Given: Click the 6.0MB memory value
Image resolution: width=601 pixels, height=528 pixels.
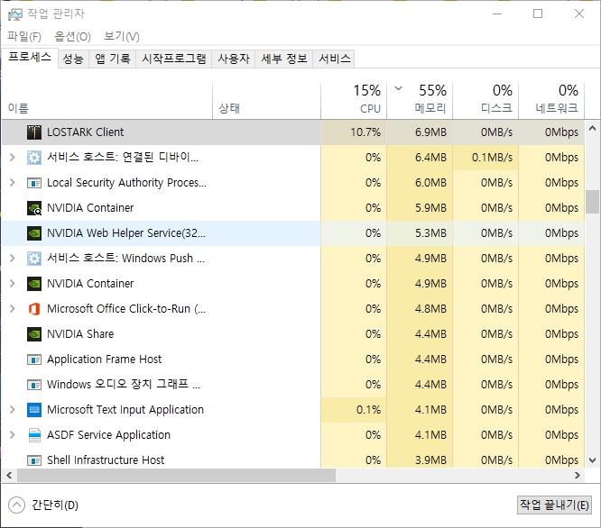Looking at the screenshot, I should [x=430, y=183].
